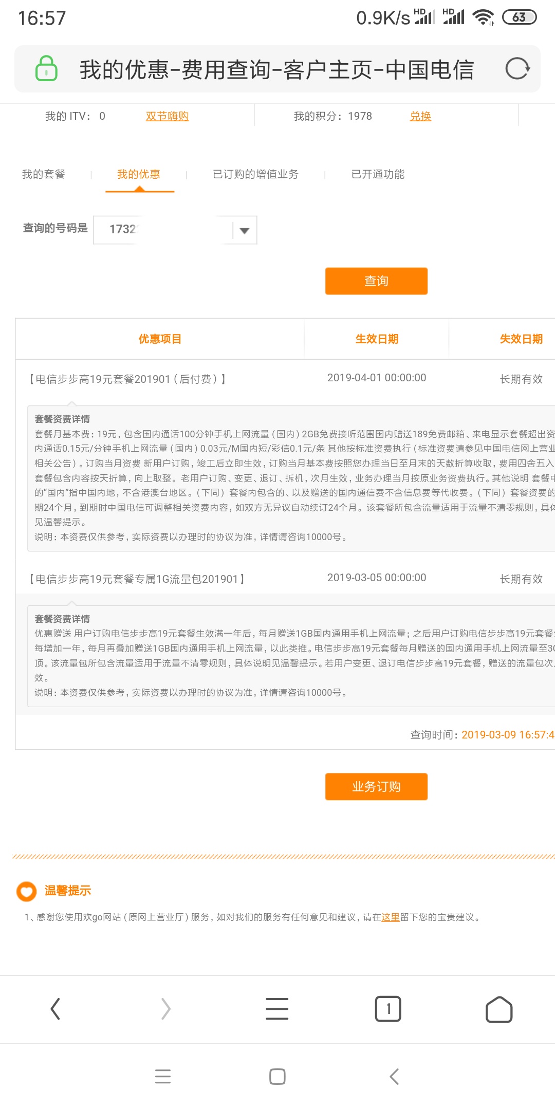Tap the 查询的号码是 label
The height and width of the screenshot is (1110, 555).
click(55, 228)
